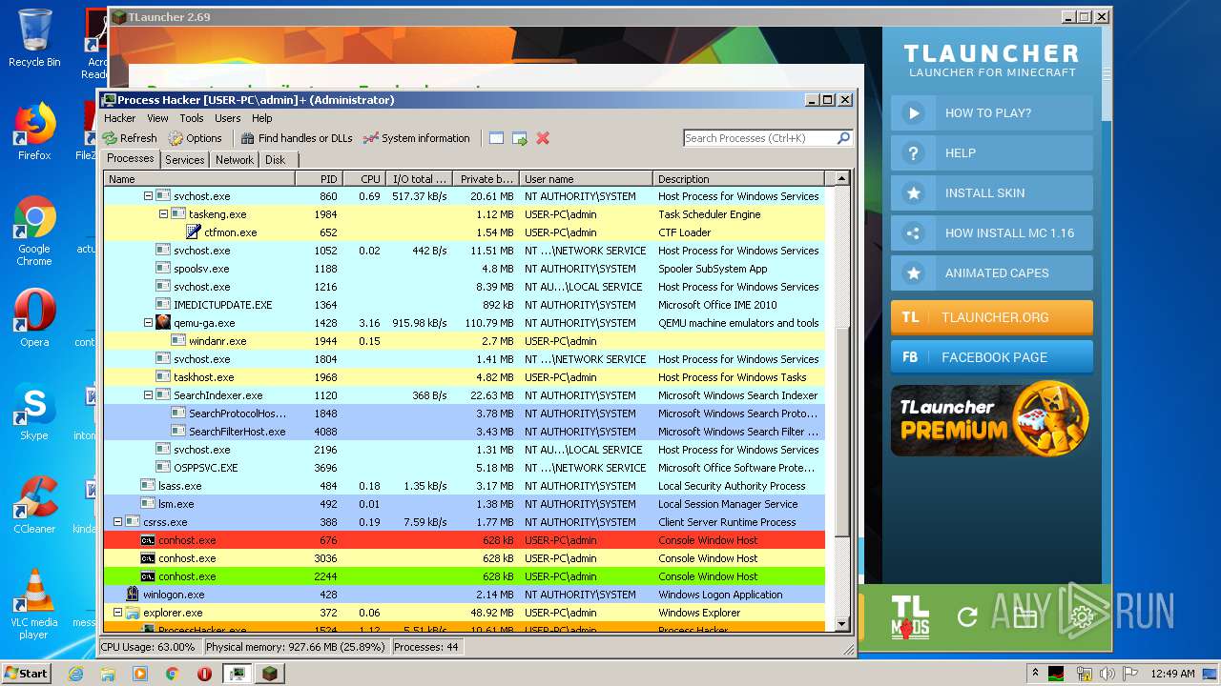
Task: Open the FACEBOOK PAGE button
Action: click(992, 357)
